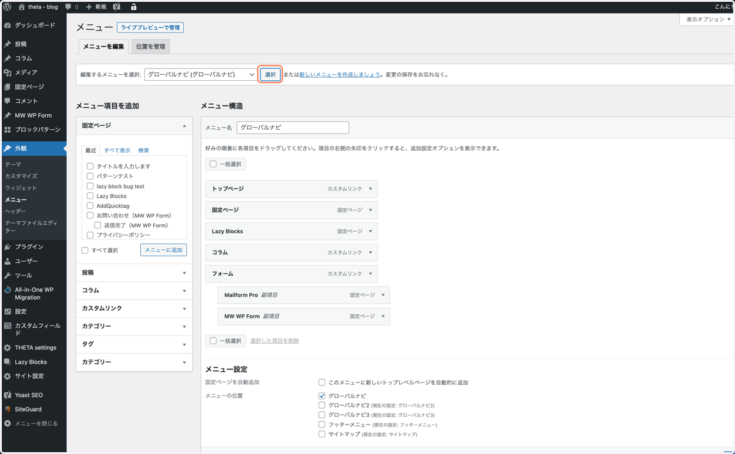Click the プラグイン plug icon
The image size is (735, 454).
pyautogui.click(x=7, y=246)
